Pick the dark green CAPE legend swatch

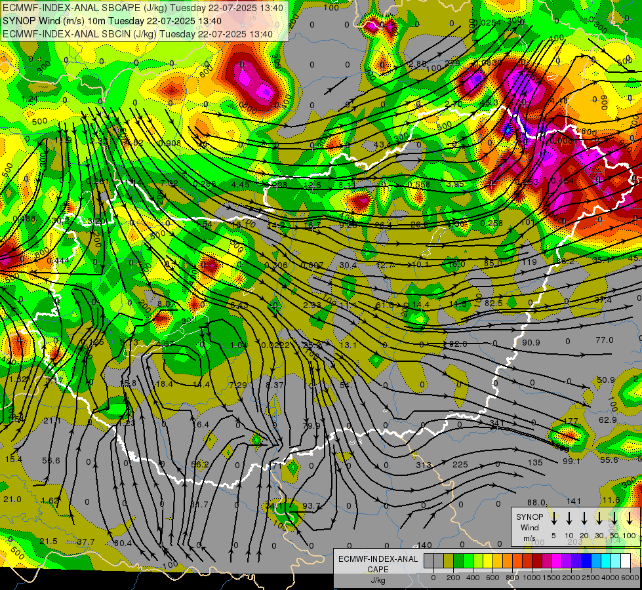tap(458, 561)
